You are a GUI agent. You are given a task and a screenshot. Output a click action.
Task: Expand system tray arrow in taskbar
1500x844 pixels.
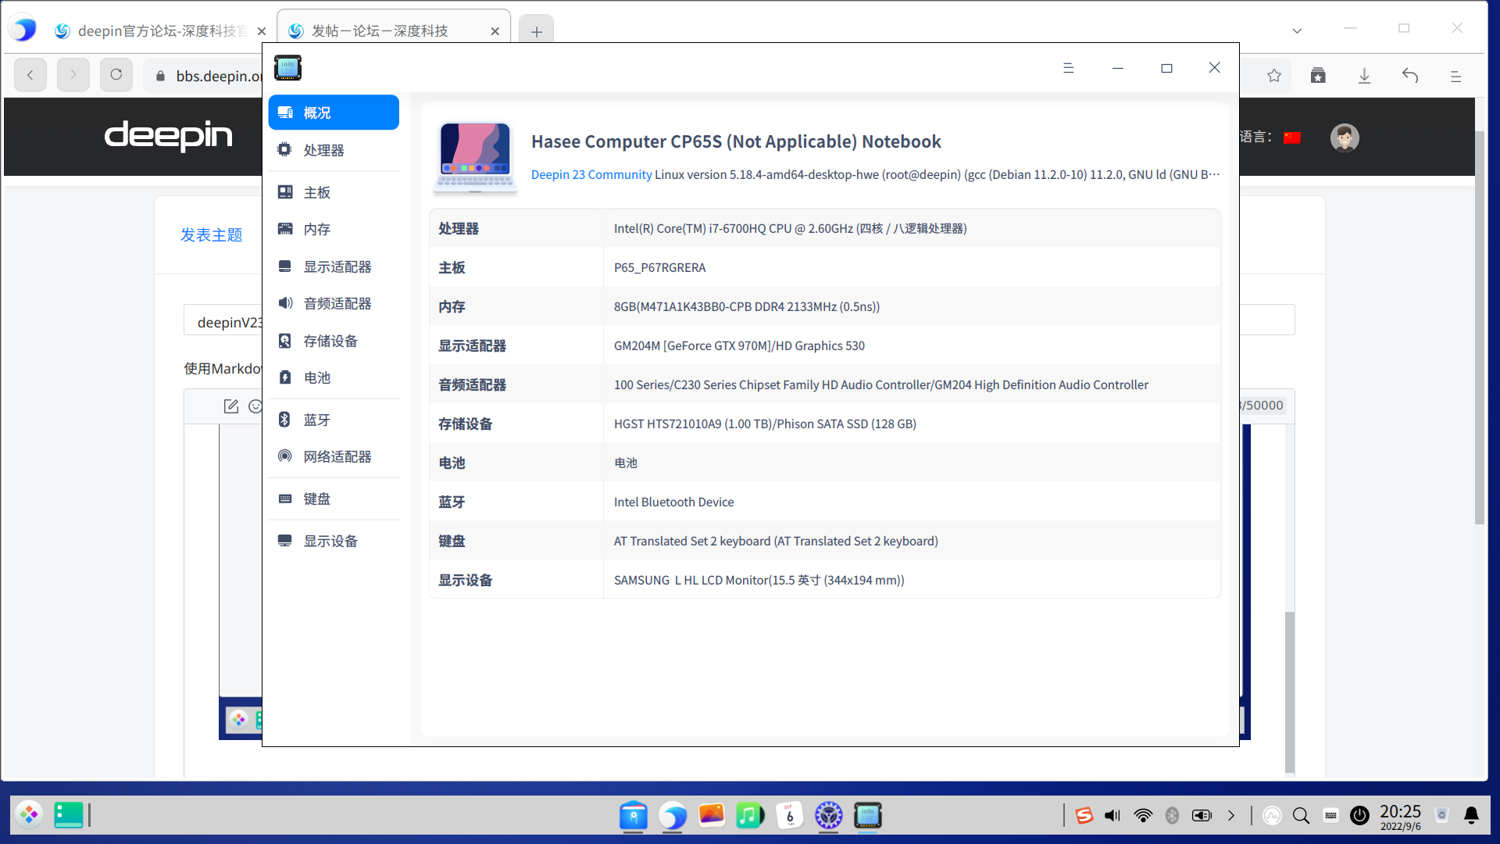coord(1231,816)
